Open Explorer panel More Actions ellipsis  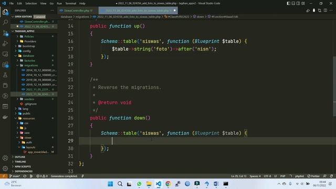(52, 10)
